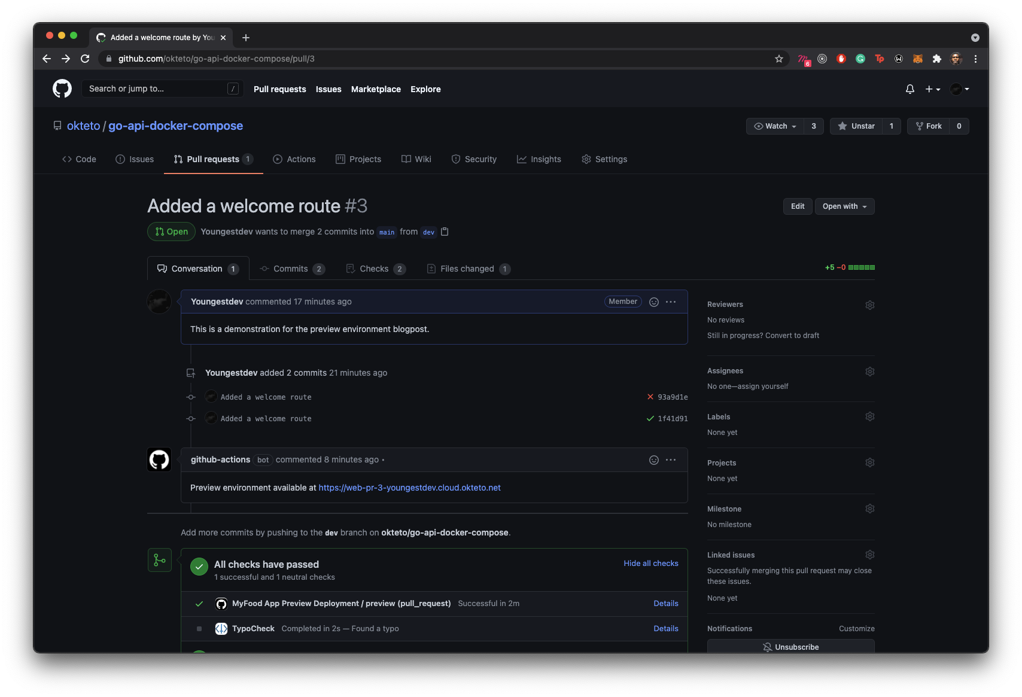
Task: Click Customize notifications link
Action: 857,629
